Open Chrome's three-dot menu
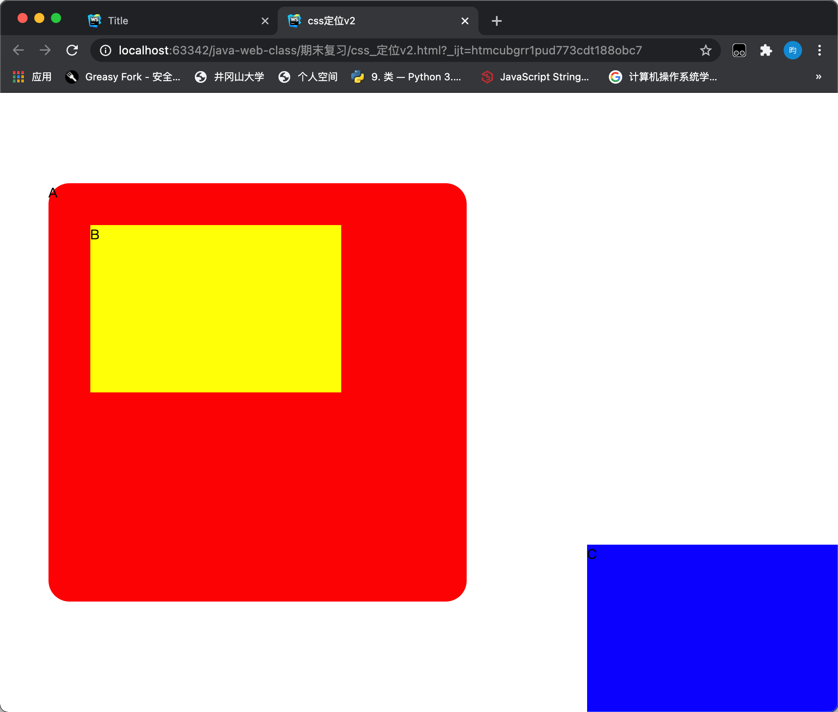This screenshot has height=712, width=838. pyautogui.click(x=819, y=50)
